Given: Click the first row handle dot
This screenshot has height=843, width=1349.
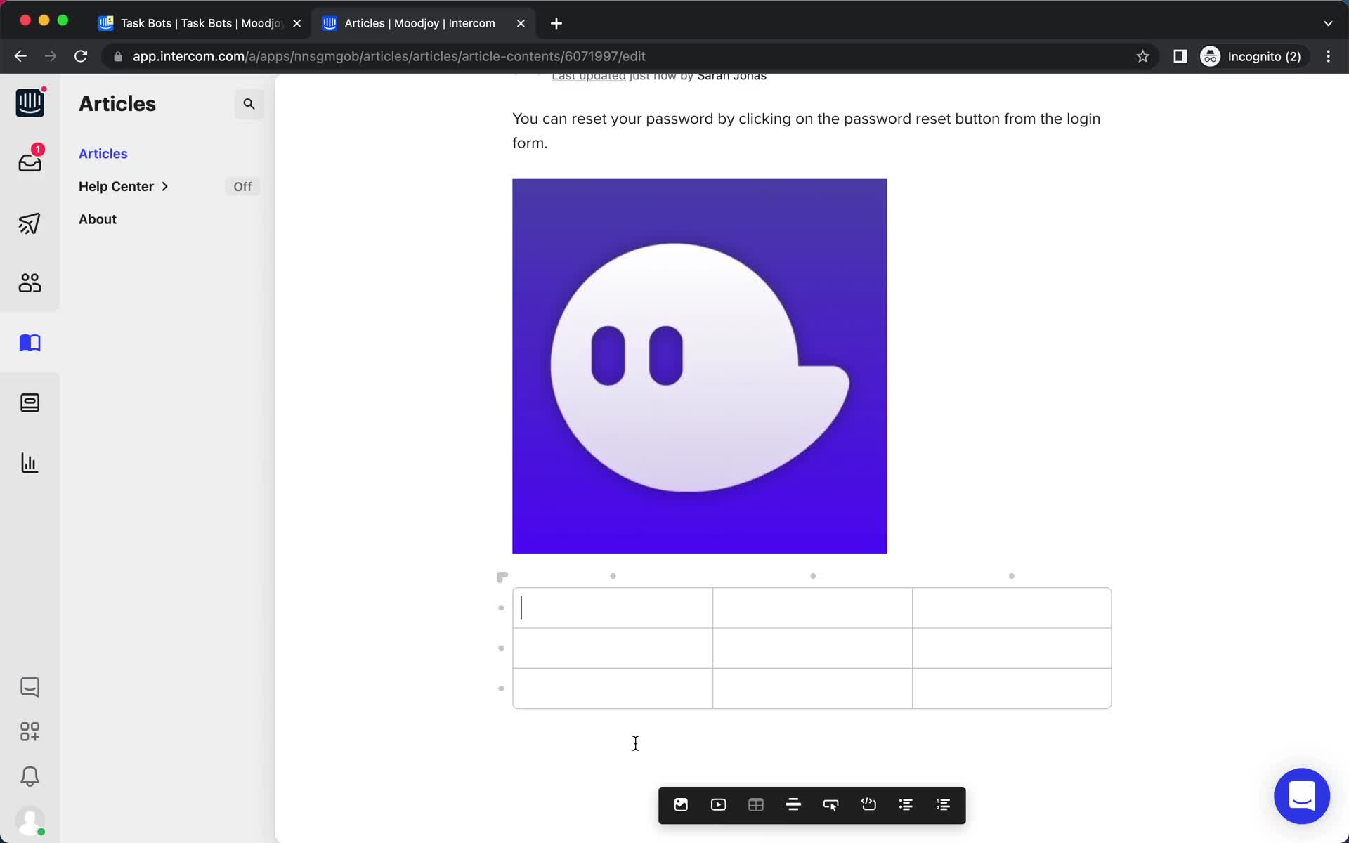Looking at the screenshot, I should point(501,608).
